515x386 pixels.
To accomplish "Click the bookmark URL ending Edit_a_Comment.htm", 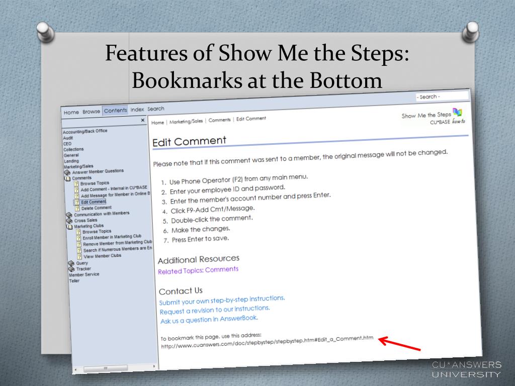I will (x=267, y=342).
